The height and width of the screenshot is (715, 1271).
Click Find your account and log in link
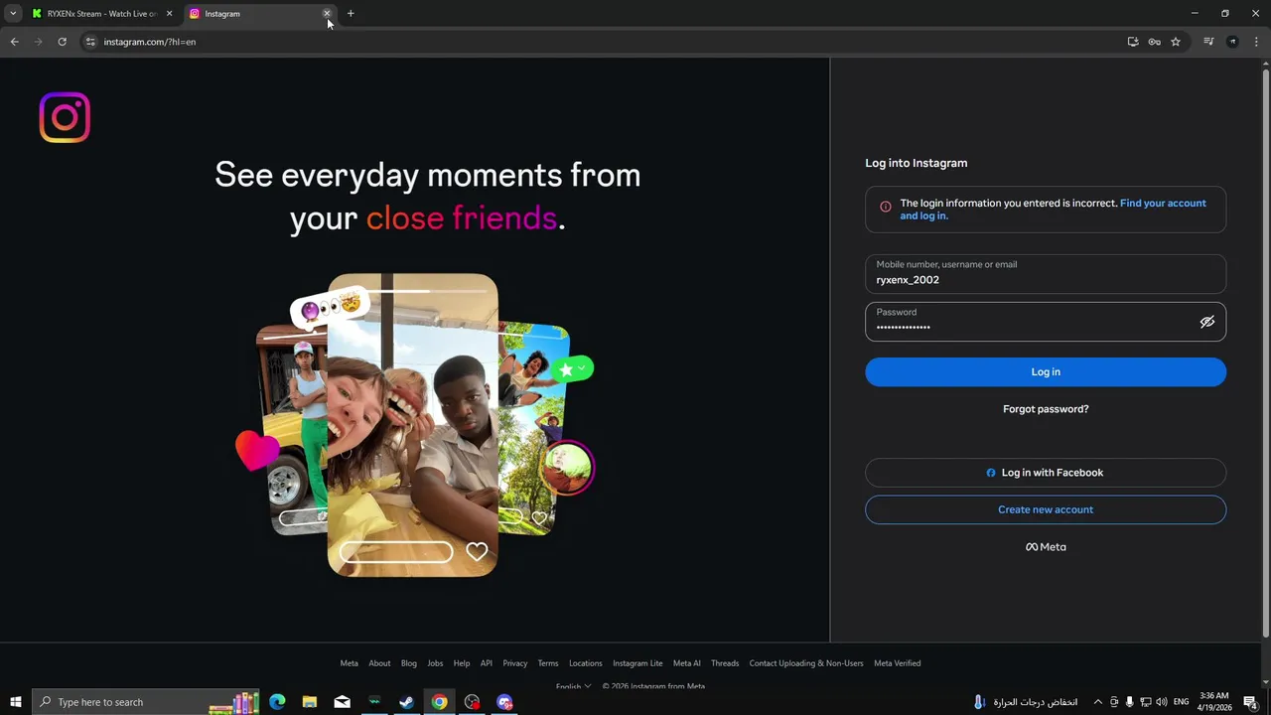(x=1053, y=210)
